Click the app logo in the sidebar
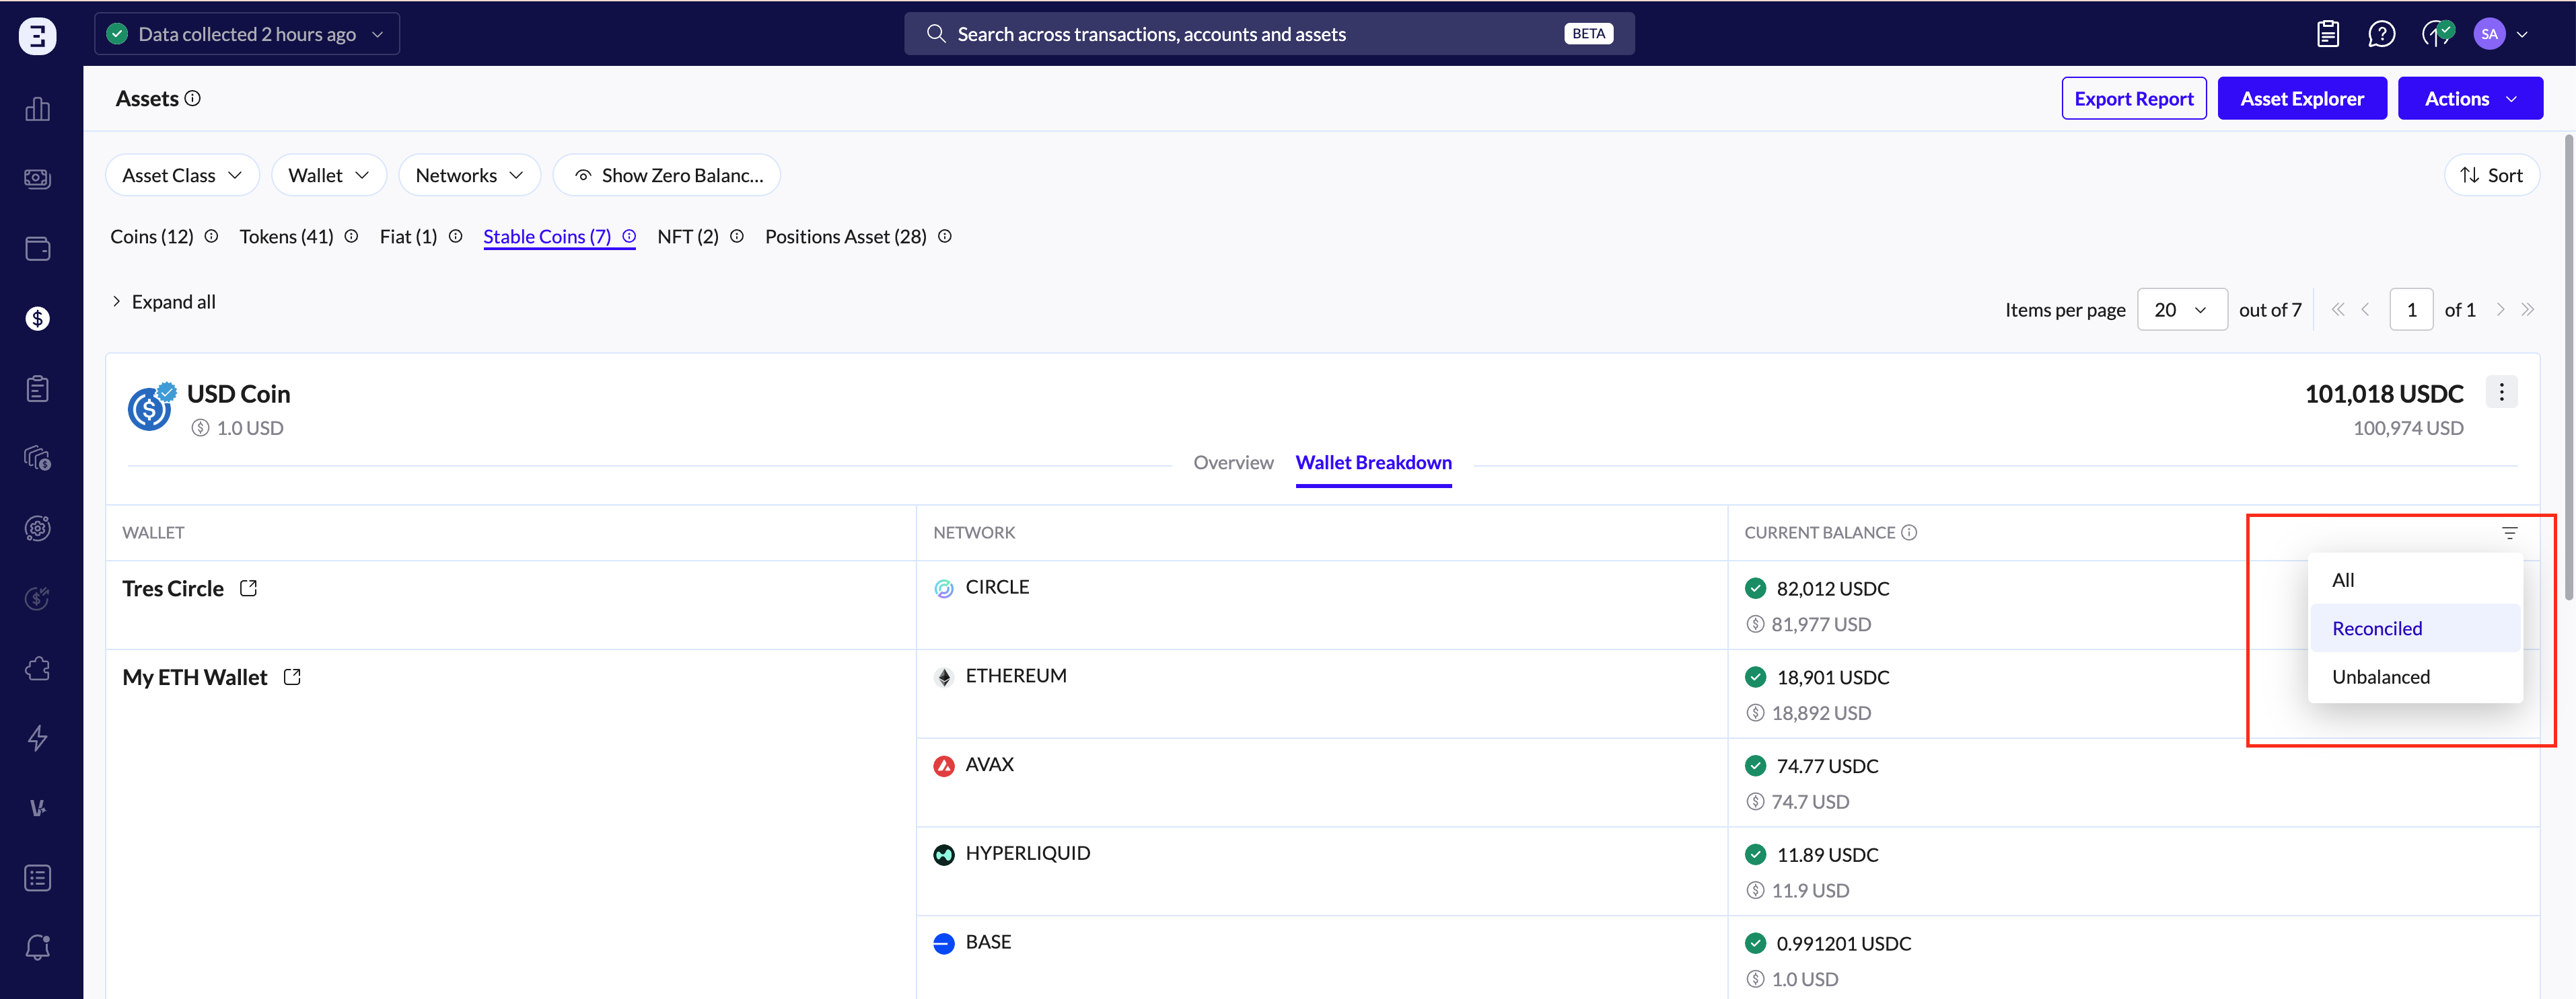 38,36
